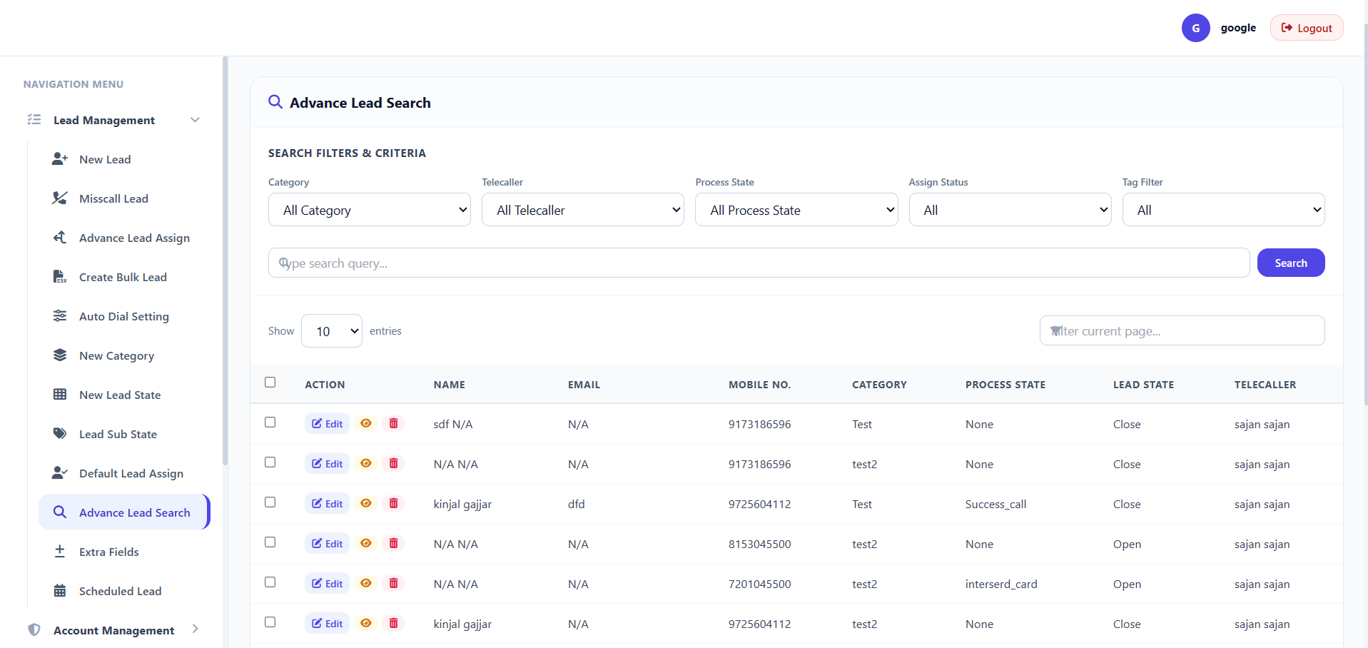This screenshot has height=648, width=1368.
Task: Click the Advance Lead Assign arrows icon
Action: [x=60, y=238]
